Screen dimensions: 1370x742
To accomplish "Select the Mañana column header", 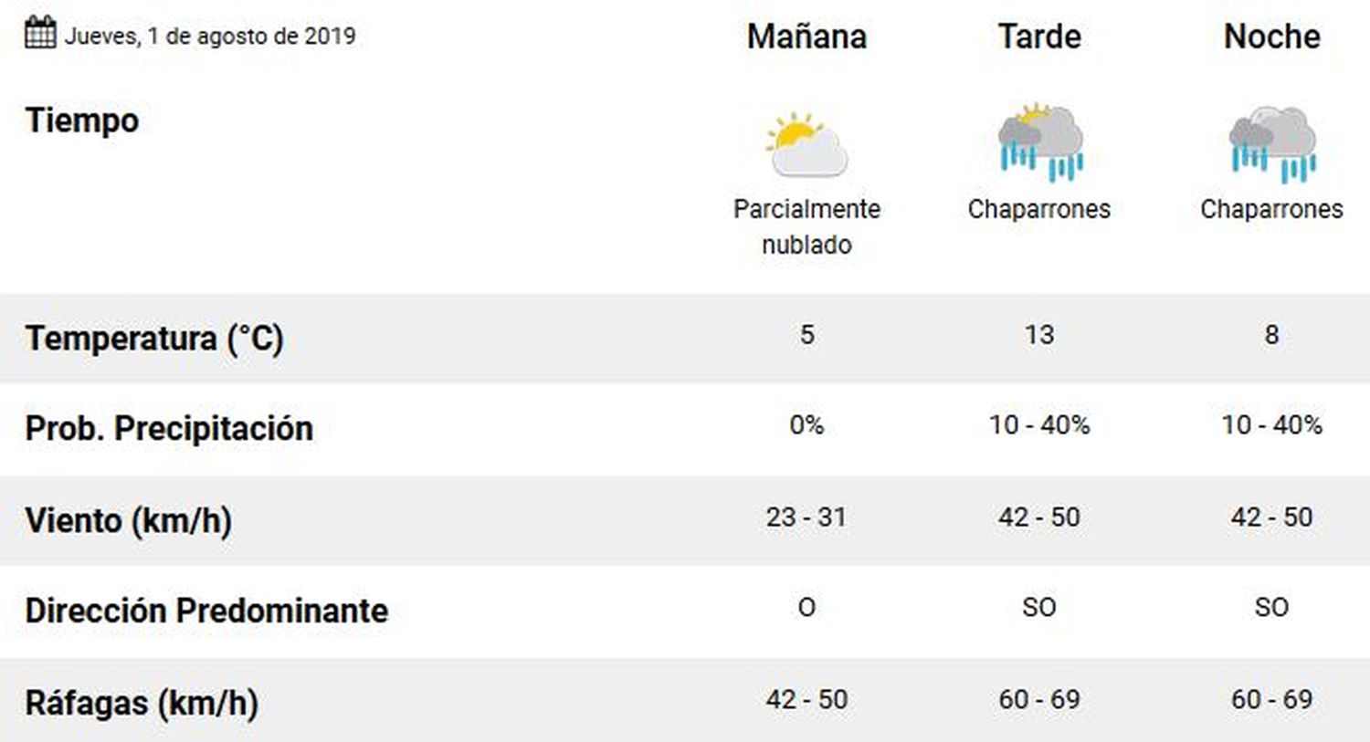I will pyautogui.click(x=806, y=37).
